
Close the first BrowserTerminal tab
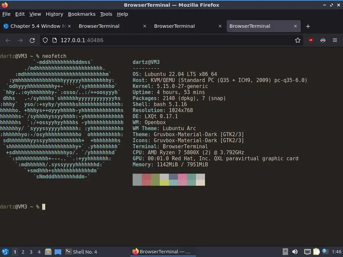pos(145,26)
